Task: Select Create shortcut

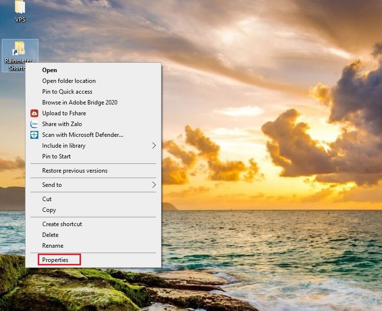Action: tap(93, 224)
